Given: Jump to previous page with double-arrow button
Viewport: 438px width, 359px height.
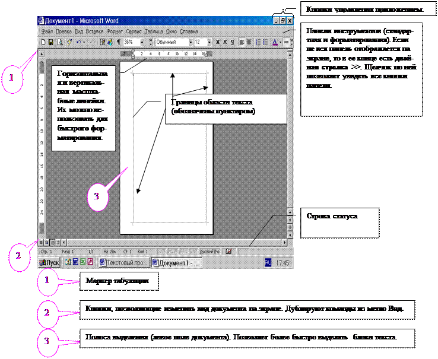Looking at the screenshot, I should tap(290, 220).
